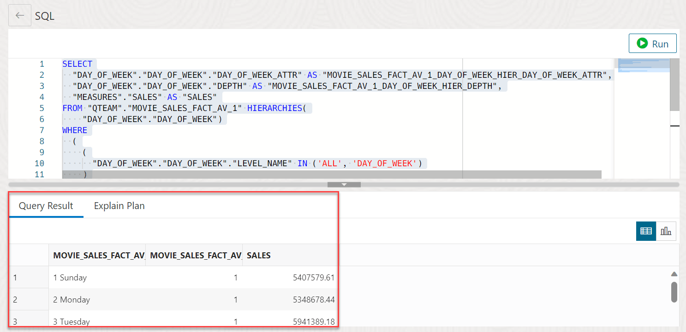The height and width of the screenshot is (332, 686).
Task: Click the editor's horizontal scrollbar
Action: click(323, 174)
